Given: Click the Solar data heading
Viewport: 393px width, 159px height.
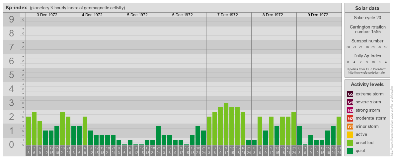Looking at the screenshot, I should [x=367, y=8].
